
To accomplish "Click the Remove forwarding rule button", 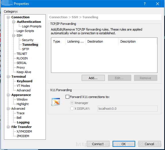I will tap(146, 78).
